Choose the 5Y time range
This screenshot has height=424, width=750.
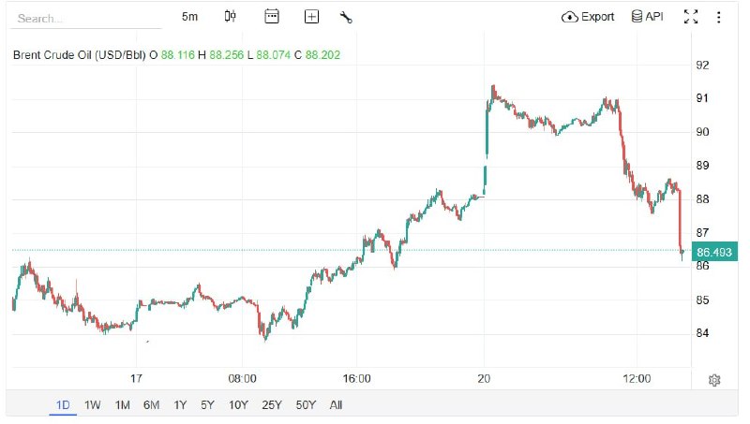coord(207,405)
